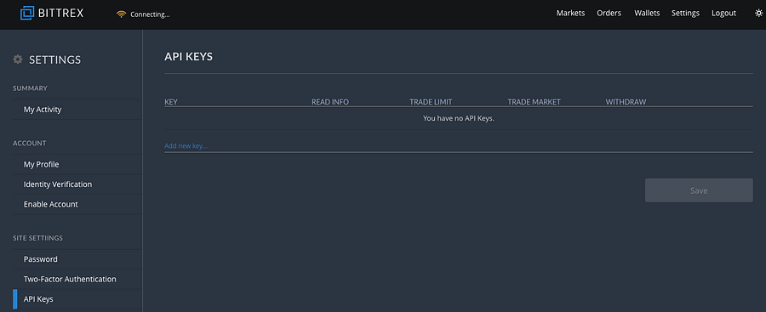Click the Save button
This screenshot has width=766, height=312.
click(699, 190)
